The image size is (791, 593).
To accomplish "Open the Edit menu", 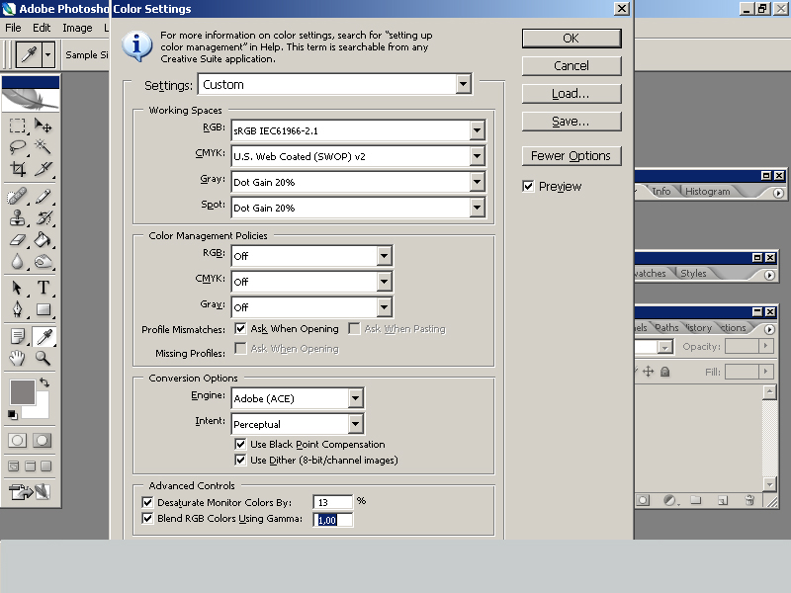I will coord(42,28).
